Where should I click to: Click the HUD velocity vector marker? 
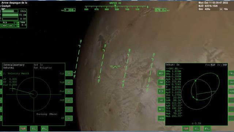115,67
